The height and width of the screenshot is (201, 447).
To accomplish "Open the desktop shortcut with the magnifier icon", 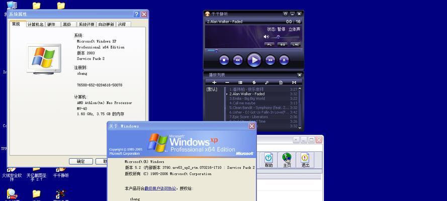I will 12,194.
